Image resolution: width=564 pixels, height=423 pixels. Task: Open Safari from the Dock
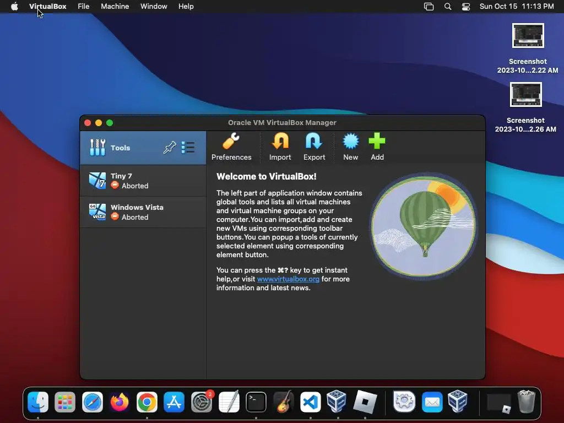(x=93, y=402)
